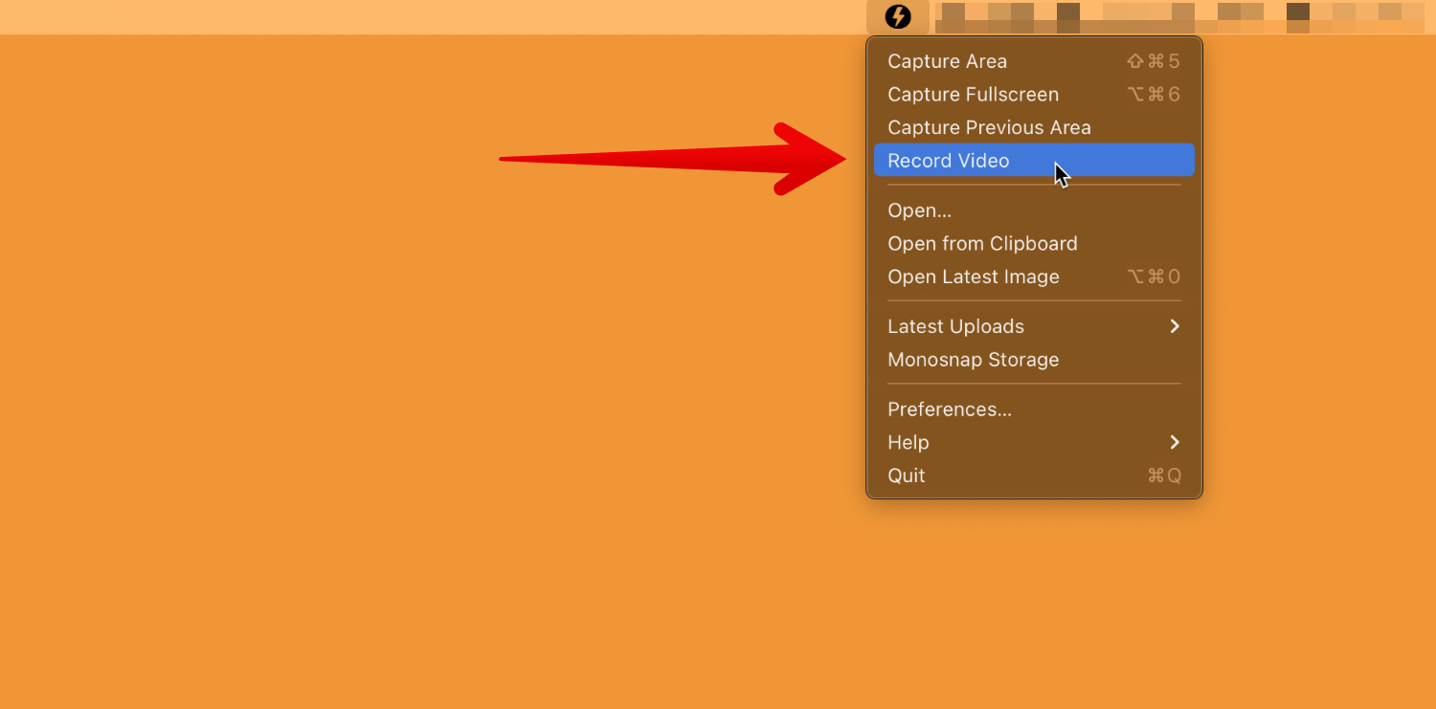Viewport: 1436px width, 709px height.
Task: Click the arrow next to Help
Action: tap(1175, 443)
